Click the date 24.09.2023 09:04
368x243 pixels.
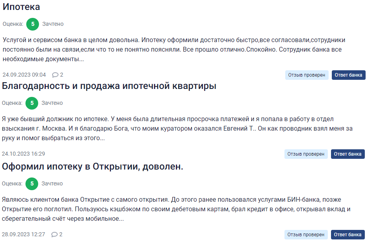[24, 75]
